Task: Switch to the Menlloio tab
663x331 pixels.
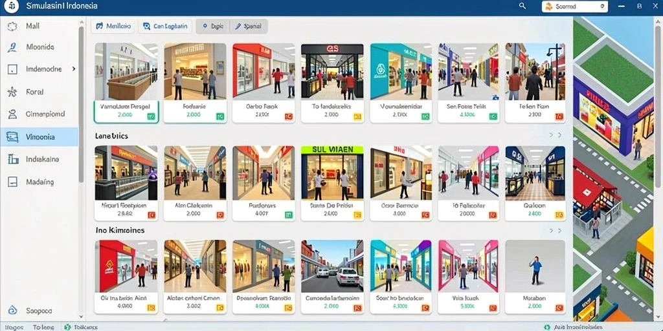Action: pos(113,26)
